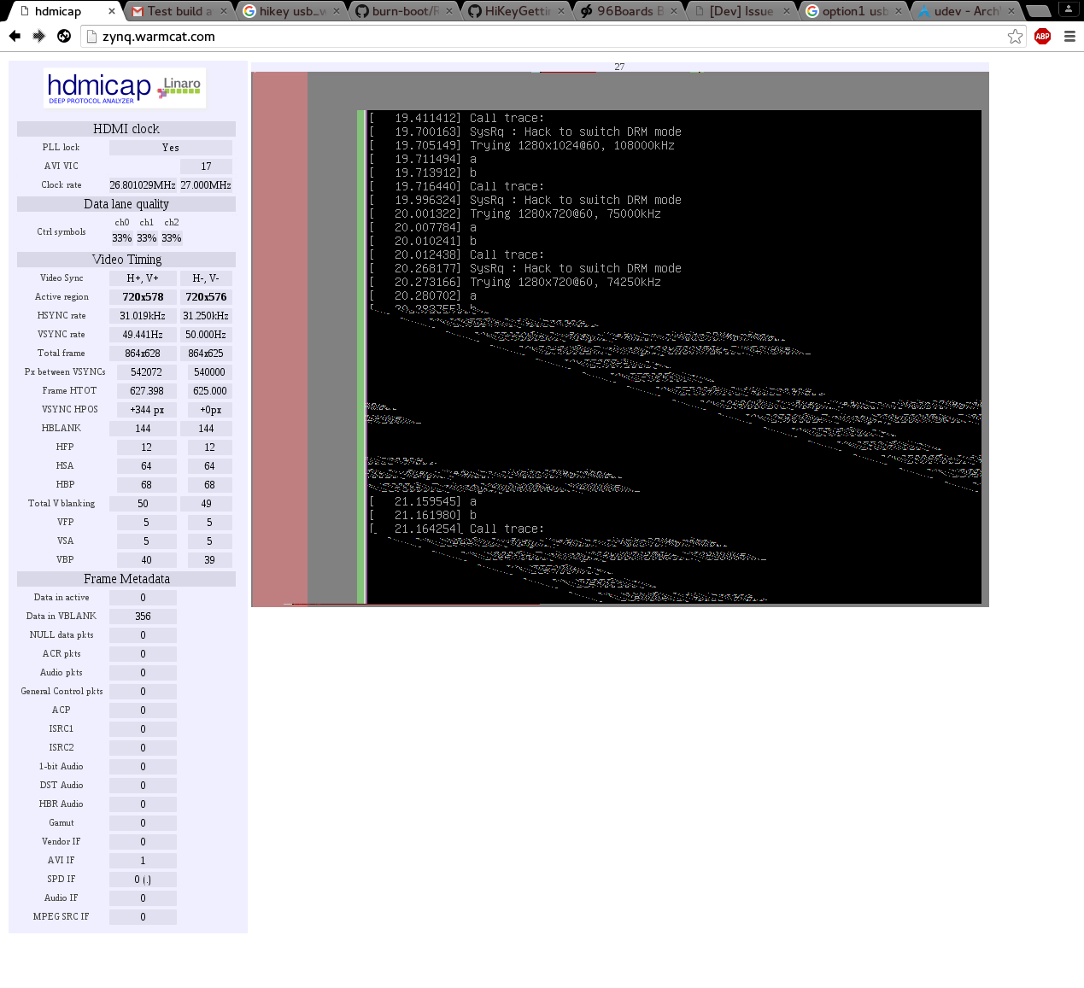Click the page favicon beside the URL

click(x=91, y=37)
